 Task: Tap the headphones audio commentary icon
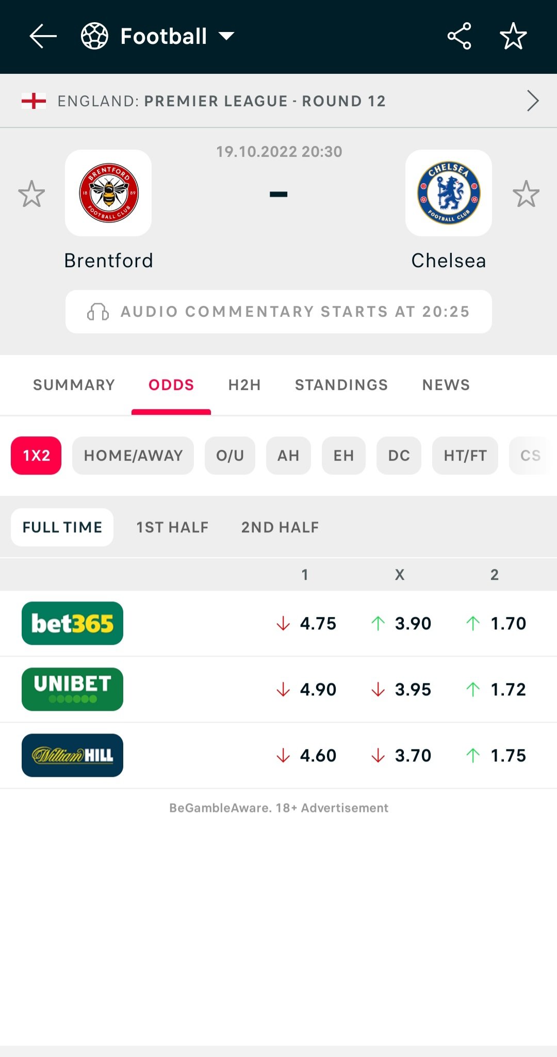[98, 312]
